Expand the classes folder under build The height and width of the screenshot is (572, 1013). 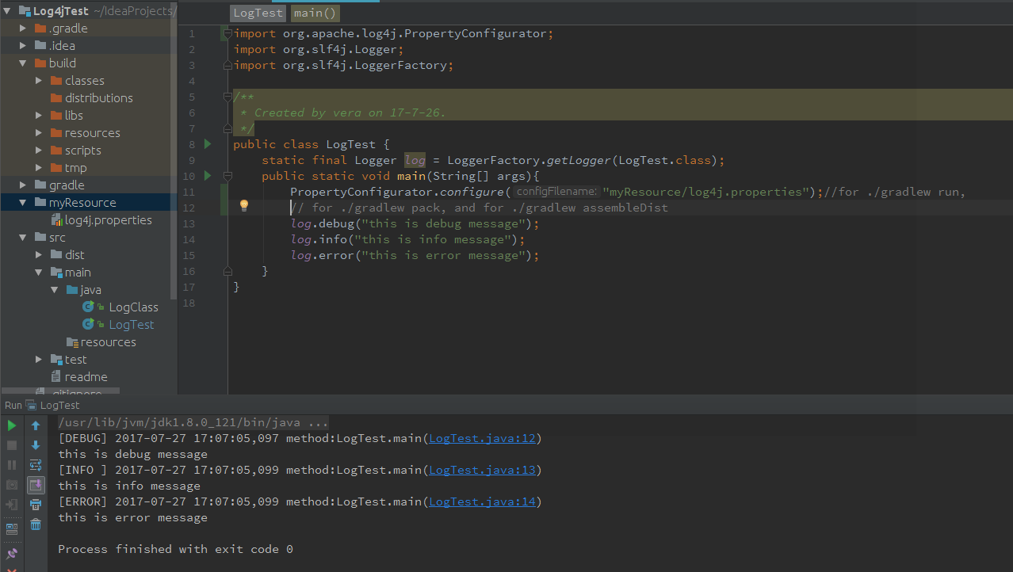coord(40,81)
